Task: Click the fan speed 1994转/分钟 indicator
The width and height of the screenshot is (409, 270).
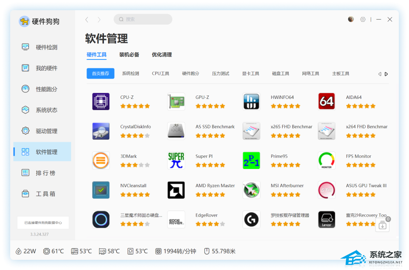Action: (x=176, y=251)
